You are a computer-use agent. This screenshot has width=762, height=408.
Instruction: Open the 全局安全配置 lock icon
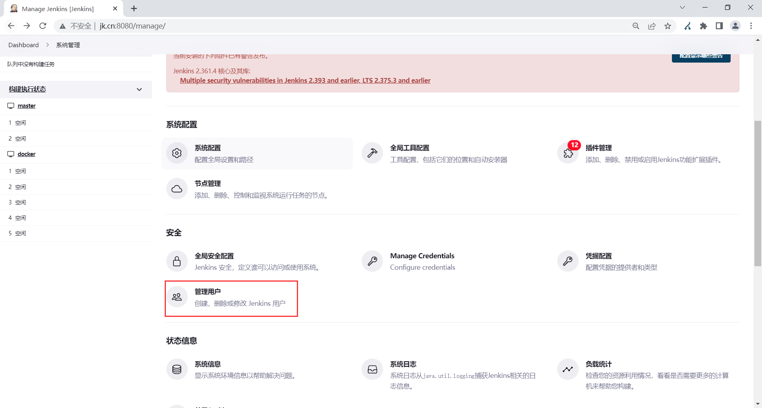[177, 261]
